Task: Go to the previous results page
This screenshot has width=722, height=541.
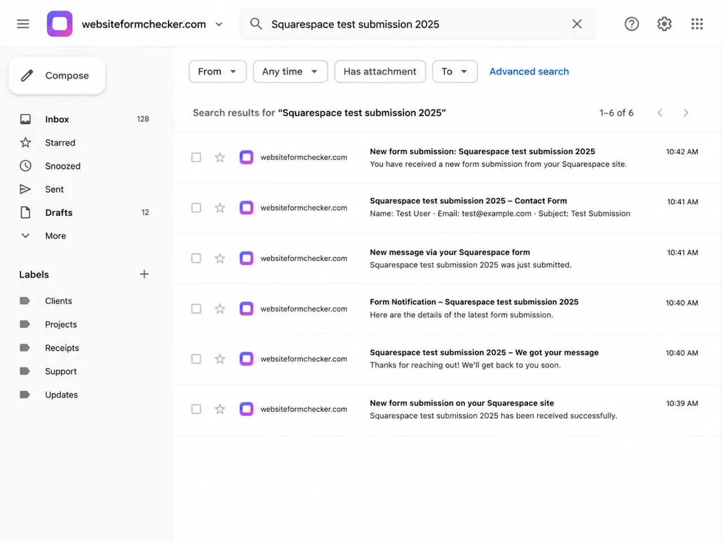Action: pyautogui.click(x=660, y=113)
